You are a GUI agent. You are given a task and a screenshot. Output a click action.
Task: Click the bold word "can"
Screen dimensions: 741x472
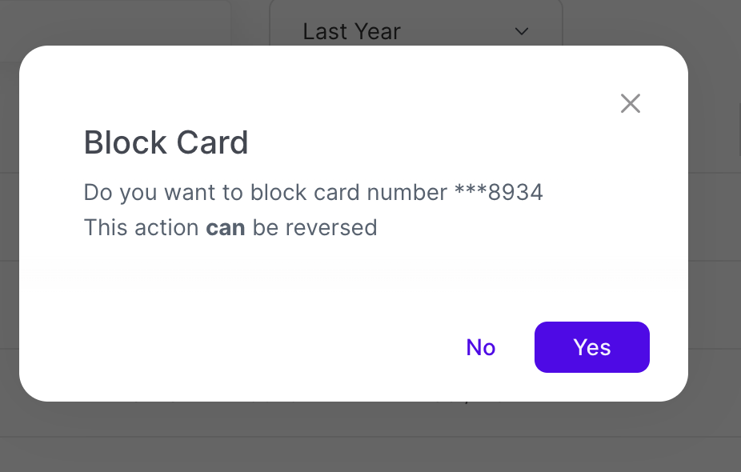point(225,228)
